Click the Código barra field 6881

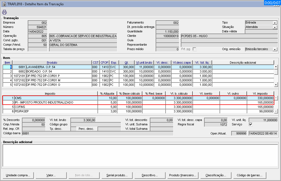[x=97, y=133]
